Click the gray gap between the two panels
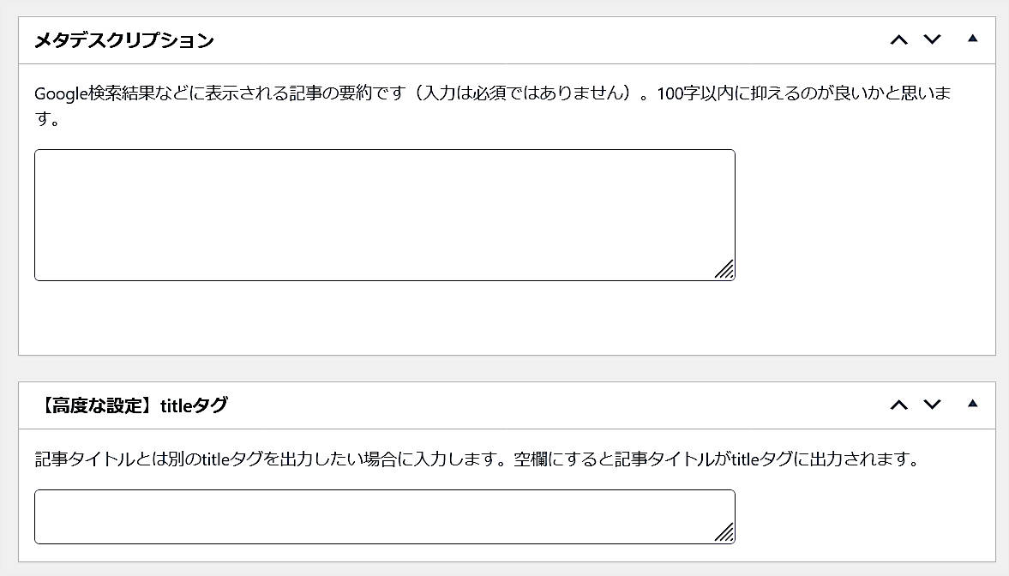The image size is (1009, 576). pos(506,369)
